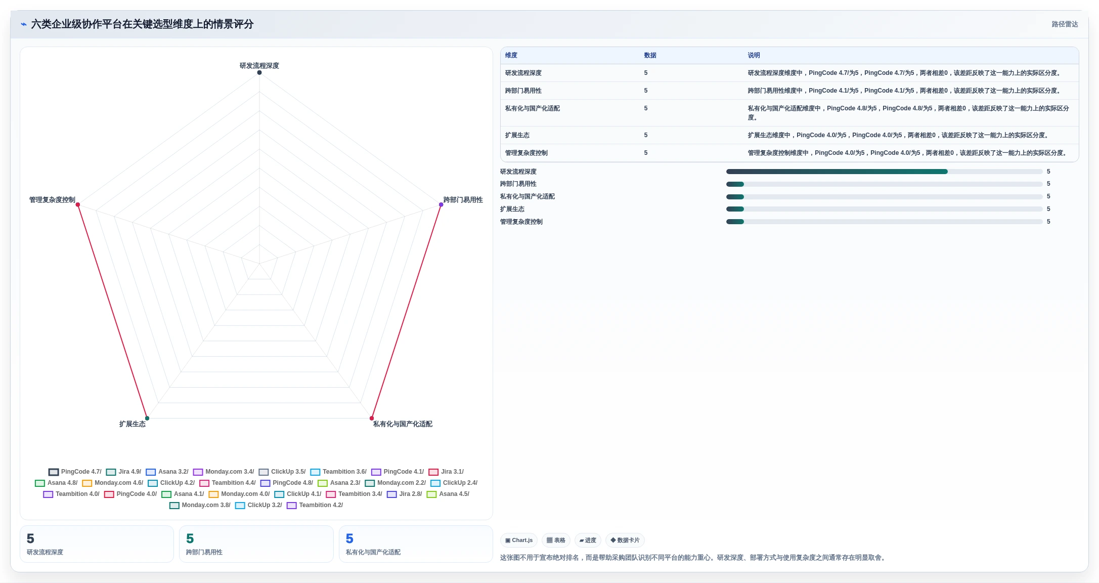Toggle Monday.com 2.2/ in the legend
1099x583 pixels.
(395, 483)
